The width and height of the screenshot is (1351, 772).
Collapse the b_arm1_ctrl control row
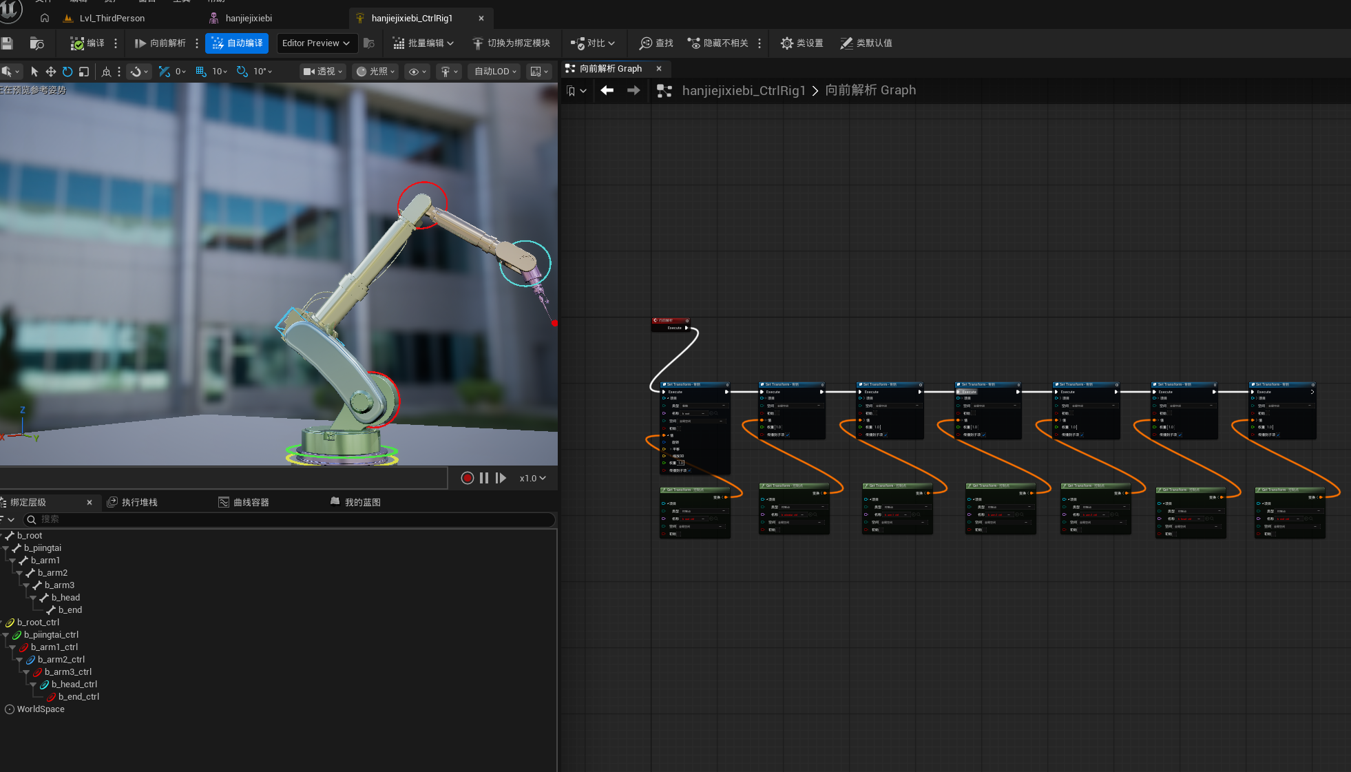13,647
